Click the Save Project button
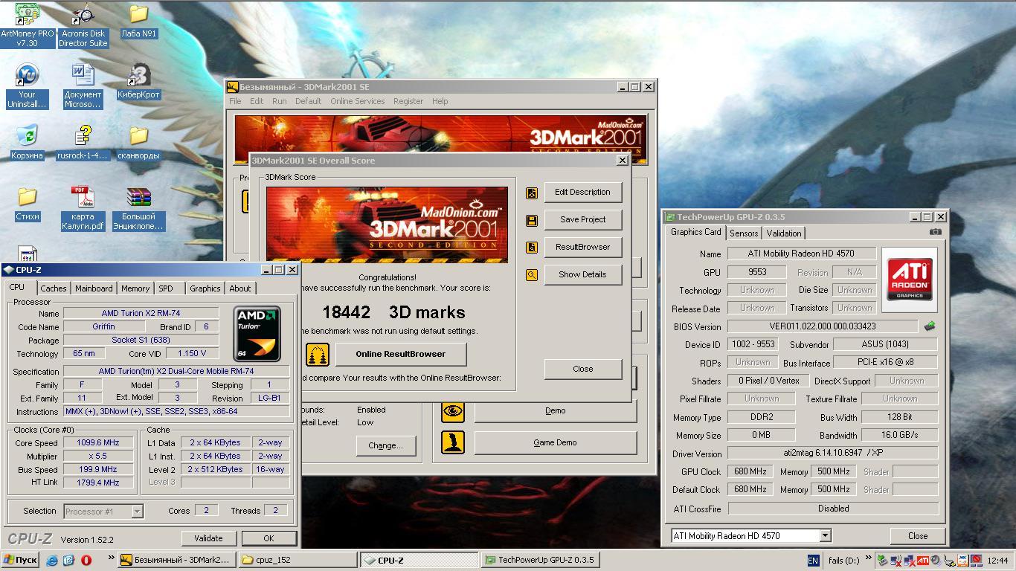 click(583, 219)
